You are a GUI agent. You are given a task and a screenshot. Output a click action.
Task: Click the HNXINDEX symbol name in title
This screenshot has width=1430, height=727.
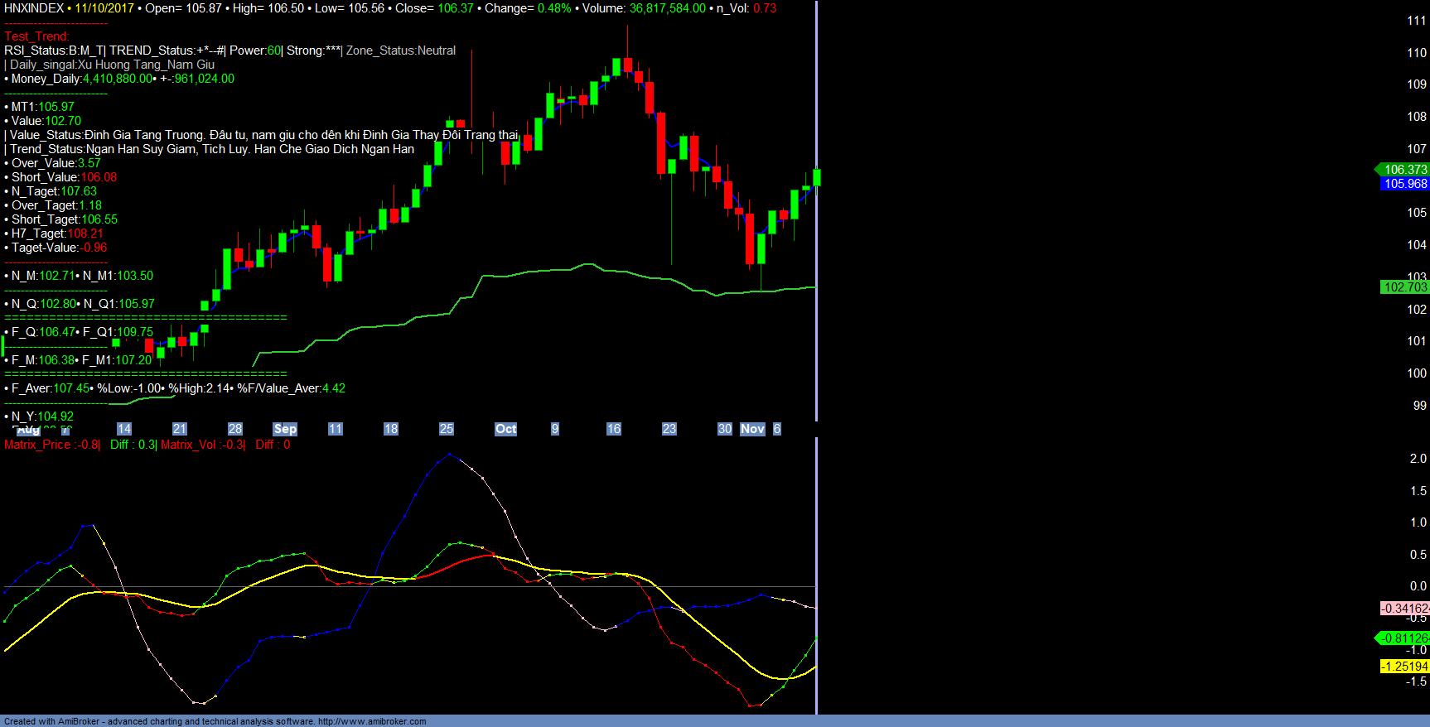pyautogui.click(x=34, y=8)
